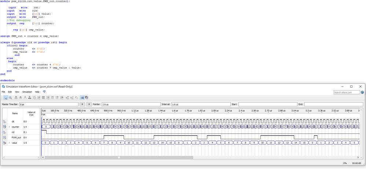
Task: Apply Weak High (H) to waveform
Action: (39, 98)
